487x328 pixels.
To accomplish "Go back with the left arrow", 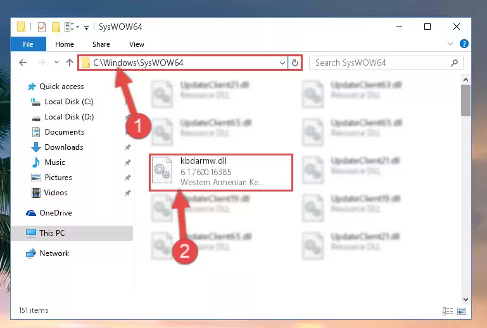I will [23, 63].
